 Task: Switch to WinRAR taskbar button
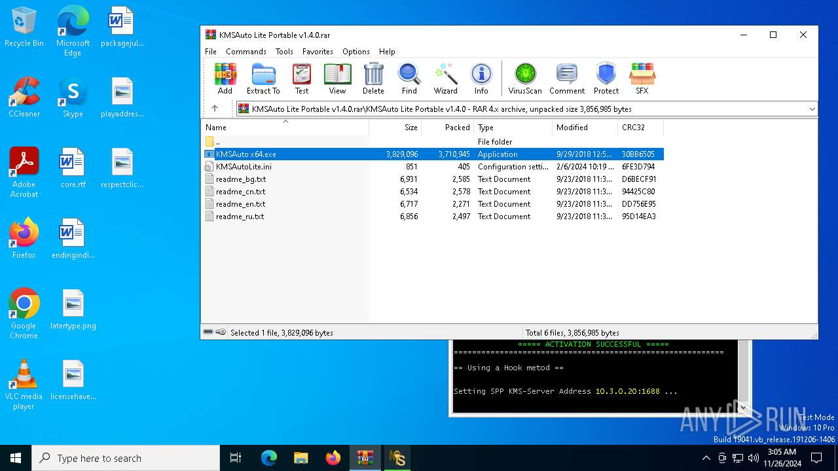(x=365, y=458)
